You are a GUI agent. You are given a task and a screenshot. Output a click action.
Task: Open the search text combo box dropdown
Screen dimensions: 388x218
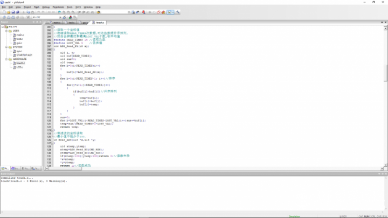(129, 12)
